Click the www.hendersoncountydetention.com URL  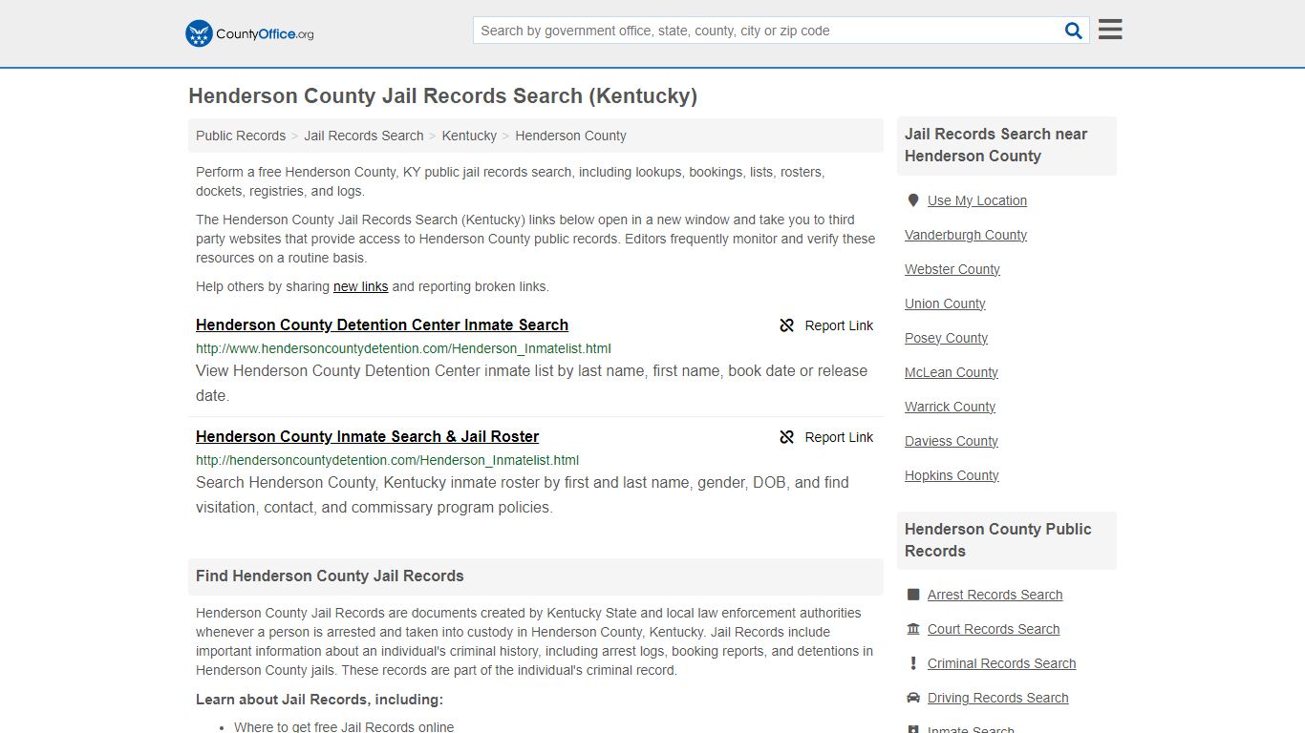pos(403,348)
